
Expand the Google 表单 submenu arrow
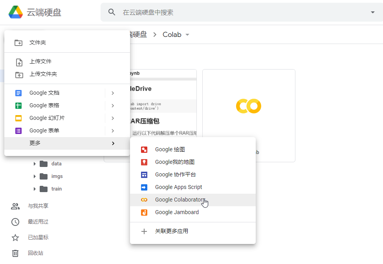tap(113, 131)
